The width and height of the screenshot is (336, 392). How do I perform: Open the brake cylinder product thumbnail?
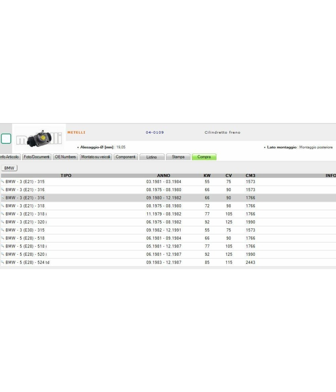click(x=39, y=138)
